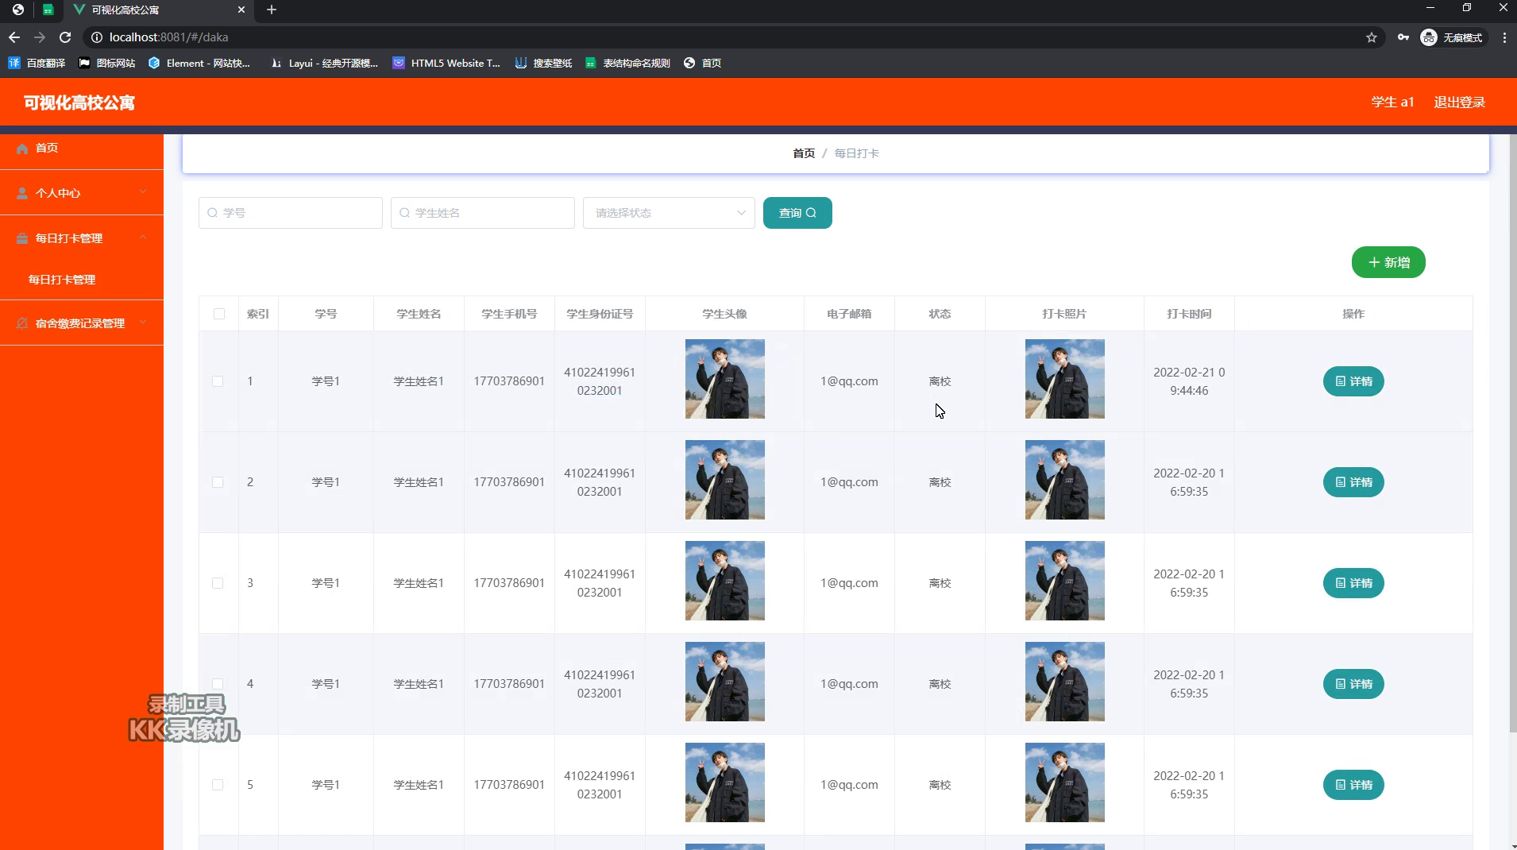1517x850 pixels.
Task: Click the 打卡照片 thumbnail in row 1
Action: [x=1064, y=379]
